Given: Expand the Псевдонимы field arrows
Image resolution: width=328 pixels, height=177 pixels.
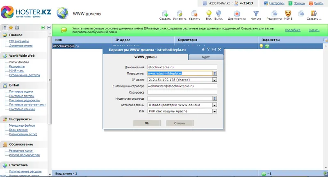Looking at the screenshot, I should [x=215, y=74].
